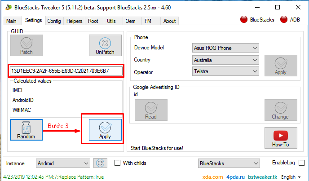Viewport: 309px width, 181px height.
Task: Click the WifiMAC calculated value label
Action: coord(22,110)
